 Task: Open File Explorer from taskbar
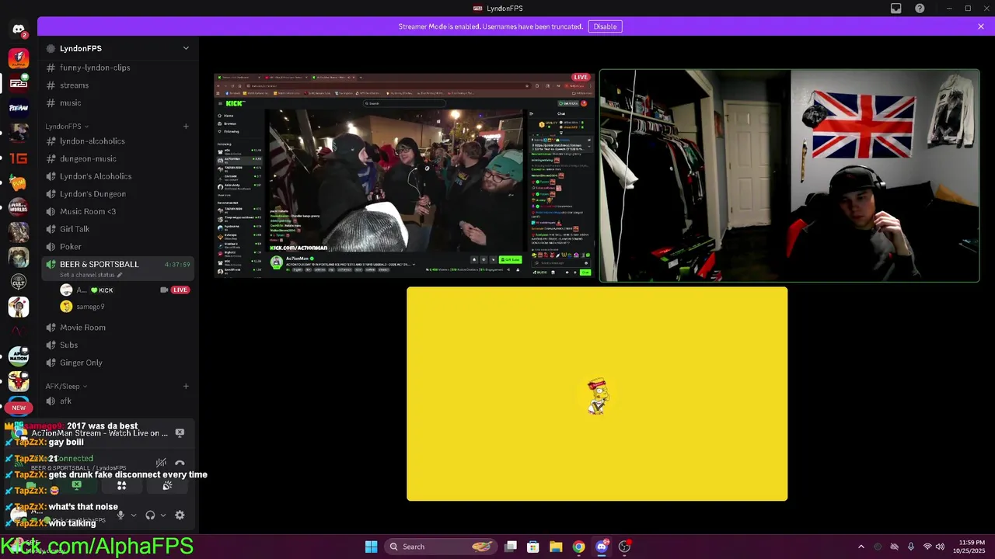pyautogui.click(x=556, y=547)
